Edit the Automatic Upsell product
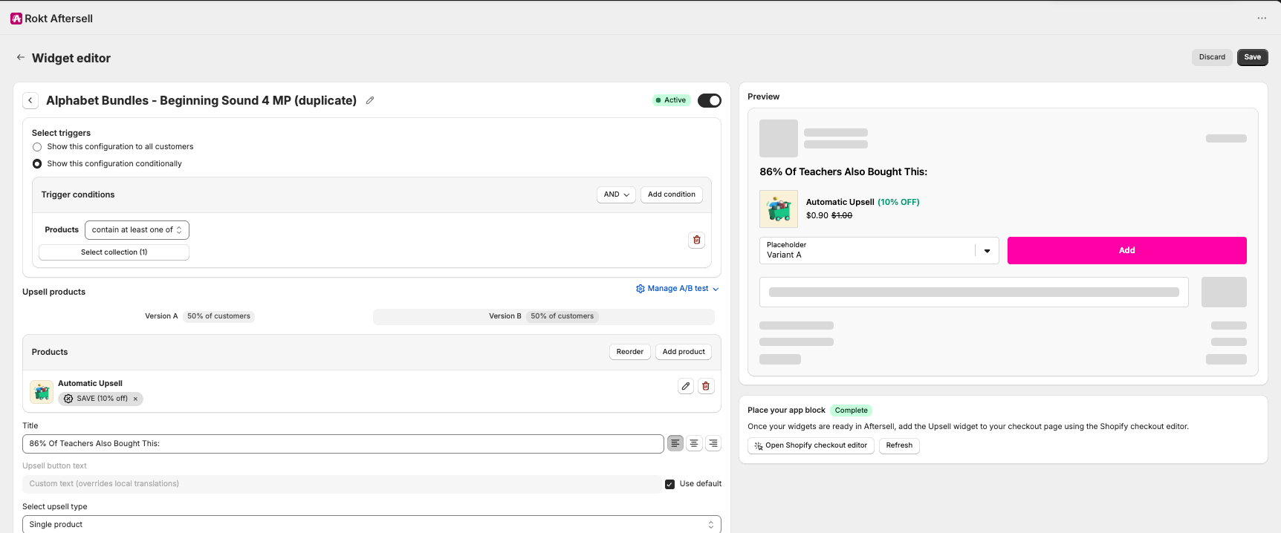 686,386
